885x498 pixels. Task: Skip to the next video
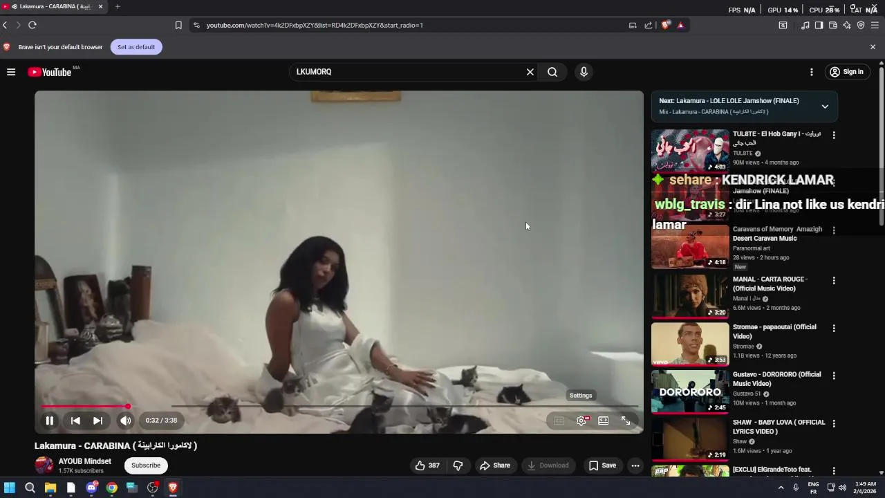pyautogui.click(x=98, y=421)
